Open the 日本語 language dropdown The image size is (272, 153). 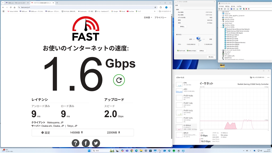tap(148, 17)
